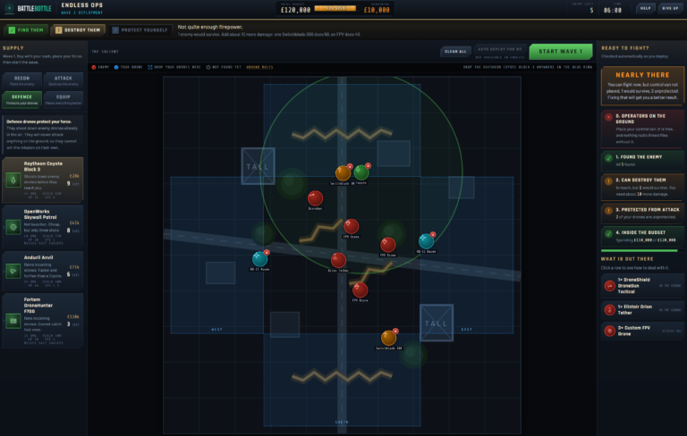The width and height of the screenshot is (687, 436).
Task: Go to the Destroy Them step
Action: pyautogui.click(x=78, y=29)
